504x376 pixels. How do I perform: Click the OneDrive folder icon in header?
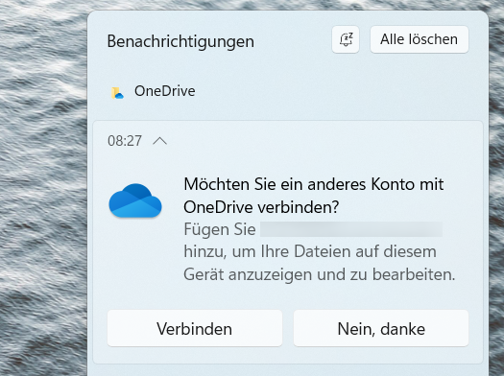point(117,92)
